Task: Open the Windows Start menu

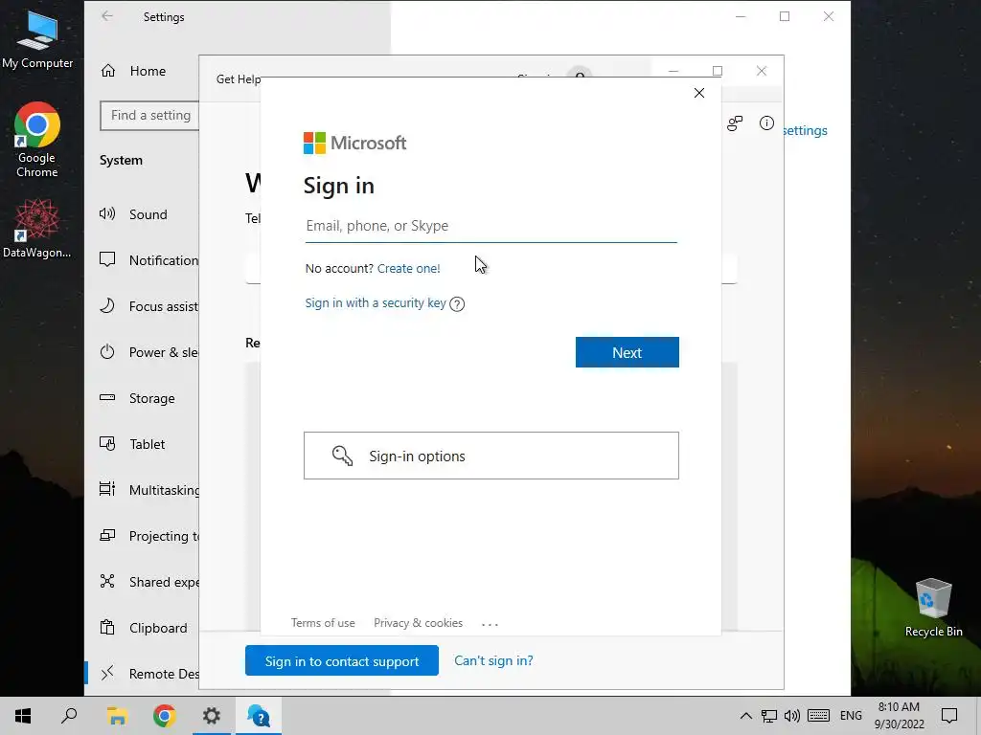Action: (23, 716)
